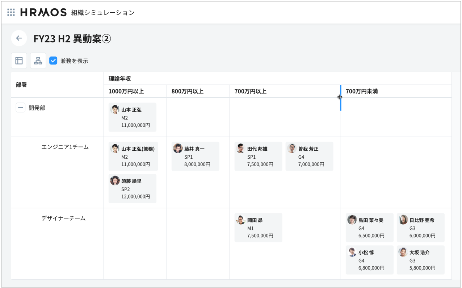Collapse the 開発部 department row
Viewport: 462px width, 288px height.
click(21, 108)
